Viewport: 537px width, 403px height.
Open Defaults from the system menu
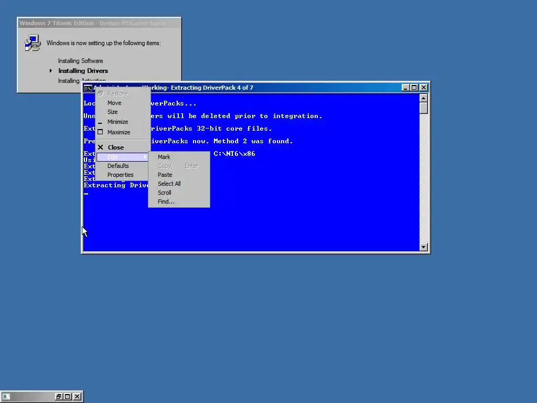[x=123, y=166]
